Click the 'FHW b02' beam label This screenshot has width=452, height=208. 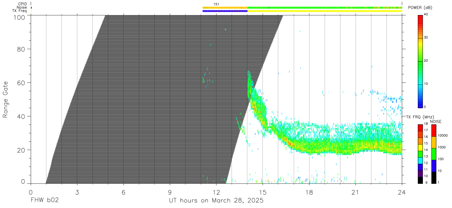45,201
